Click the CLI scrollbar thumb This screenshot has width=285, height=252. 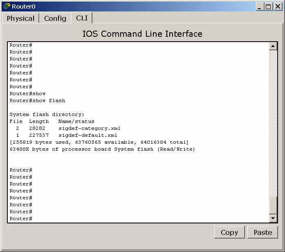pyautogui.click(x=273, y=205)
